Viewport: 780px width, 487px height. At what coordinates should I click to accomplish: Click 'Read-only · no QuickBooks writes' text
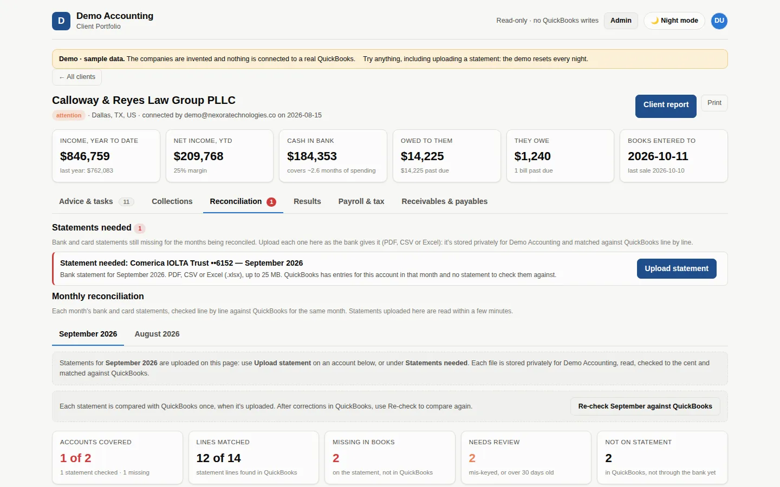point(547,21)
